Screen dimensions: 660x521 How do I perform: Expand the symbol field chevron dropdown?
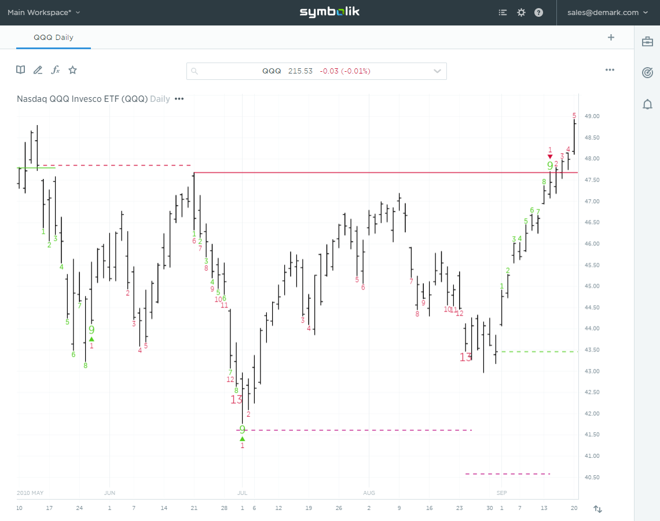(x=438, y=71)
